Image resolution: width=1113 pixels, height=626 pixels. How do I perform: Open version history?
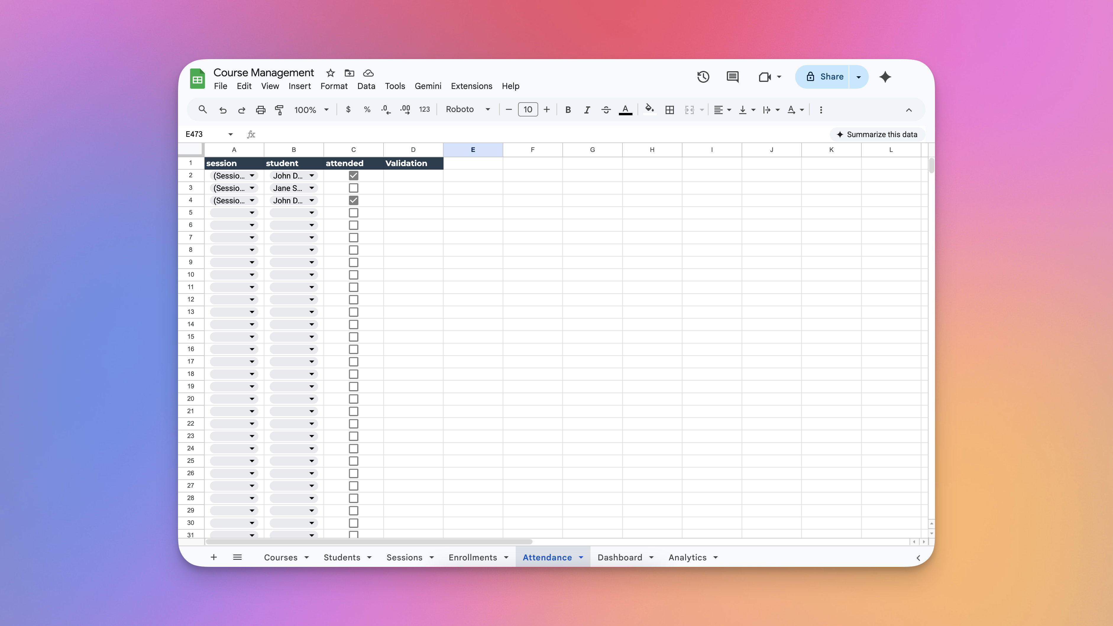tap(703, 77)
